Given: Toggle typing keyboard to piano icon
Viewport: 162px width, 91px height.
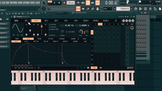Looking at the screenshot, I should [x=78, y=9].
